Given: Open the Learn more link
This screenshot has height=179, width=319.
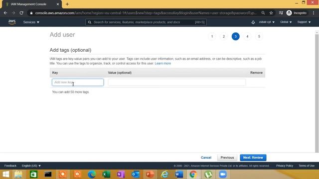Looking at the screenshot, I should [163, 63].
